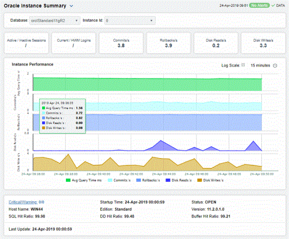Click the Buffer Hit Ratio 99.21 text

pos(211,216)
